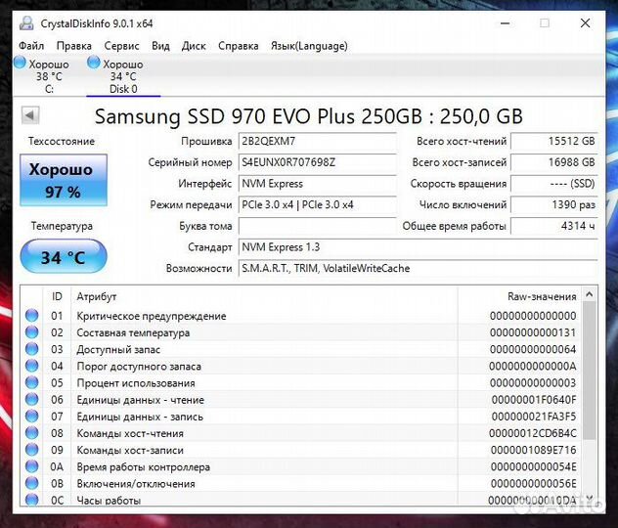618x528 pixels.
Task: Click the blue status orb of Disk 0
Action: 94,63
